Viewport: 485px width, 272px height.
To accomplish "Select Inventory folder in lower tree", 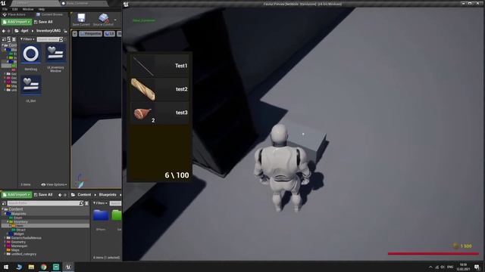I will click(x=18, y=221).
